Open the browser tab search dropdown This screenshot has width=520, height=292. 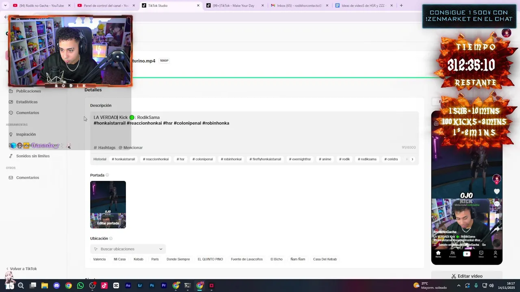(x=5, y=6)
